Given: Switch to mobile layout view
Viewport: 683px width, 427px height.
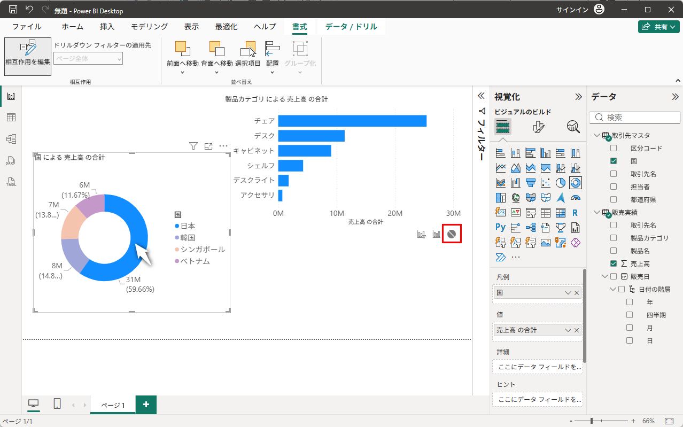Looking at the screenshot, I should point(57,404).
